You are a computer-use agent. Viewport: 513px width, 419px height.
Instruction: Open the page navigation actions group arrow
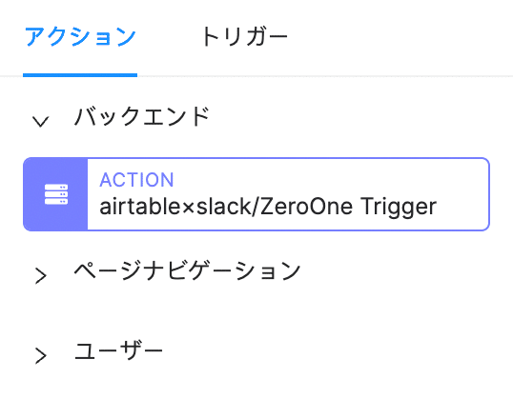coord(41,276)
